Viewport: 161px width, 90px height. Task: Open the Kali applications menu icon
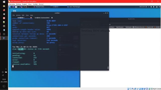point(10,7)
